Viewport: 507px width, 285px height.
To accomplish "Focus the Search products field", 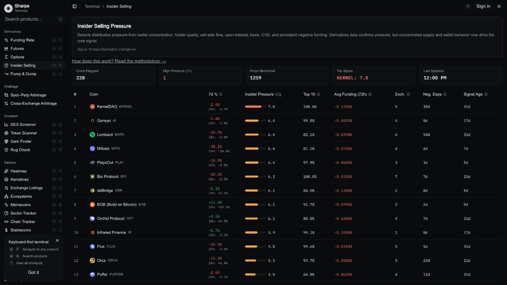I will click(33, 19).
